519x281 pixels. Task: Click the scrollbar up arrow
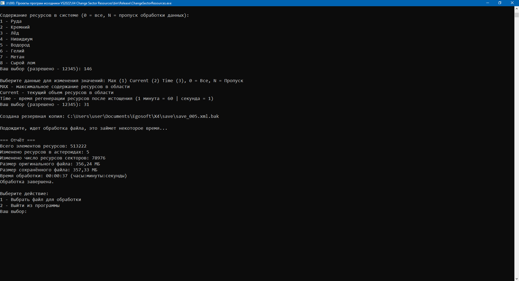coord(517,8)
